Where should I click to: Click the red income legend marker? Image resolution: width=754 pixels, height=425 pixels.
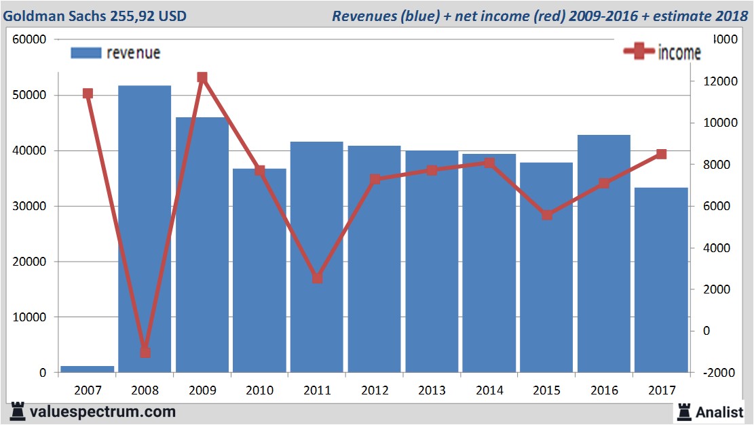639,51
